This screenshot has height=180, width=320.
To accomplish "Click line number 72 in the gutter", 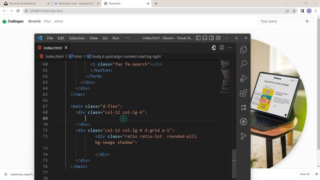I will [45, 136].
